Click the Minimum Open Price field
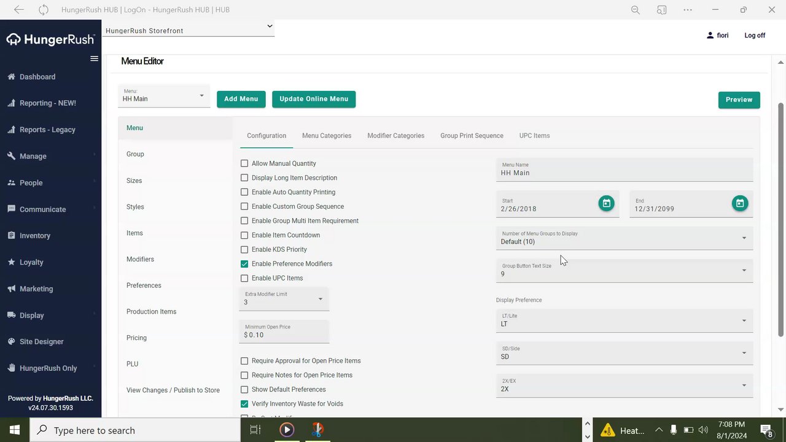The image size is (786, 442). coord(284,331)
